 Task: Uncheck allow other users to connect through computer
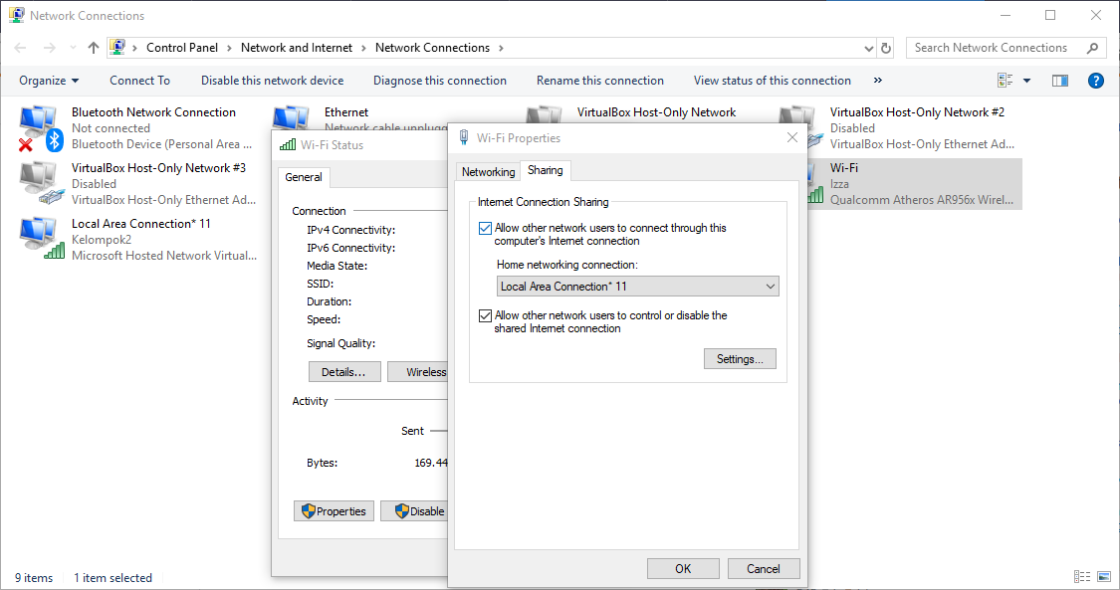(x=485, y=228)
